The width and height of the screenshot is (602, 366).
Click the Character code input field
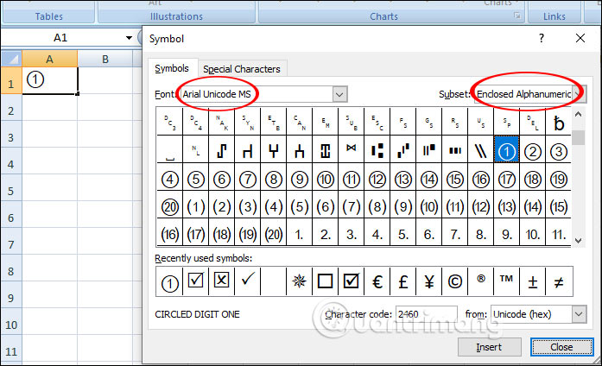[427, 315]
